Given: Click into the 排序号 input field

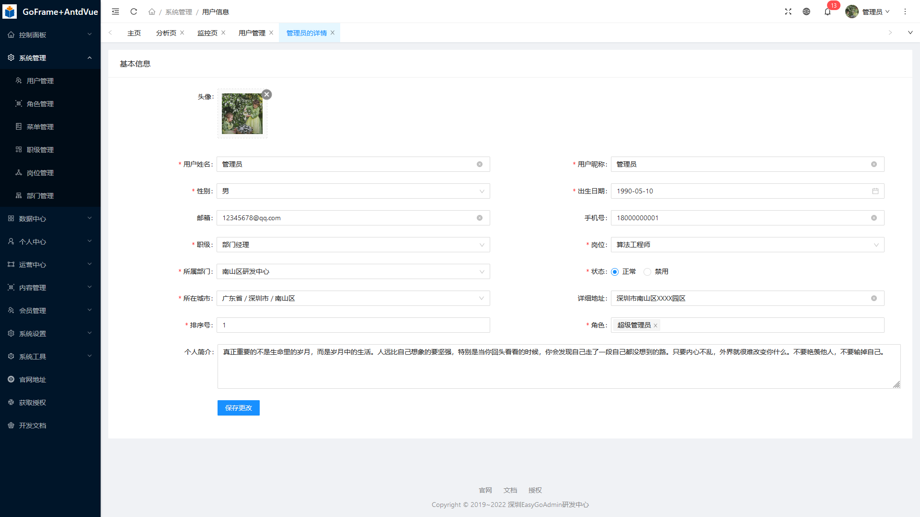Looking at the screenshot, I should pos(353,325).
